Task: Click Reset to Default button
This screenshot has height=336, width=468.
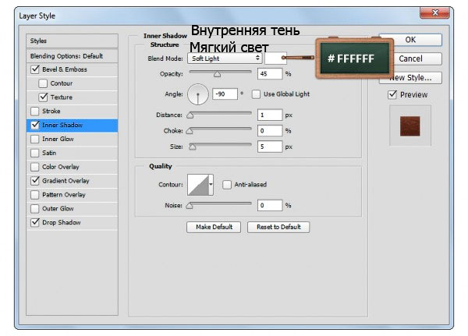Action: (x=278, y=227)
